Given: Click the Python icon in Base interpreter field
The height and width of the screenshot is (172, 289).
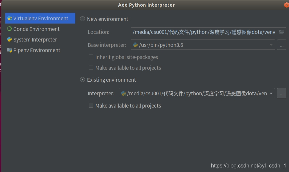Looking at the screenshot, I should [135, 45].
